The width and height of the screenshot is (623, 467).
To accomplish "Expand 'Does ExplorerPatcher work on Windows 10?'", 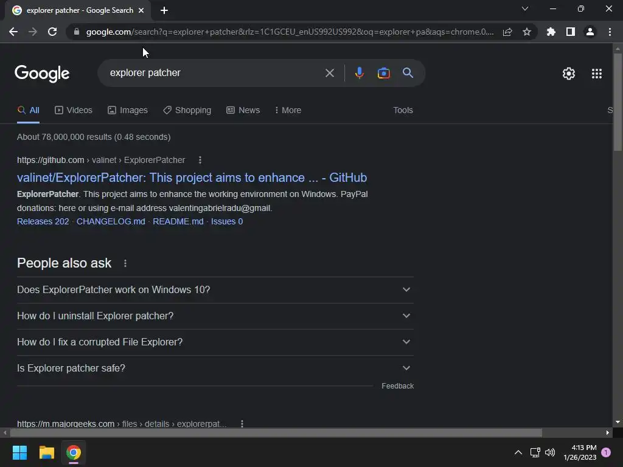I will [215, 290].
